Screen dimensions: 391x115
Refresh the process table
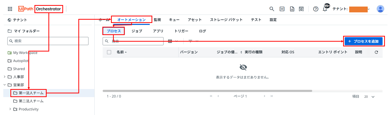[376, 52]
